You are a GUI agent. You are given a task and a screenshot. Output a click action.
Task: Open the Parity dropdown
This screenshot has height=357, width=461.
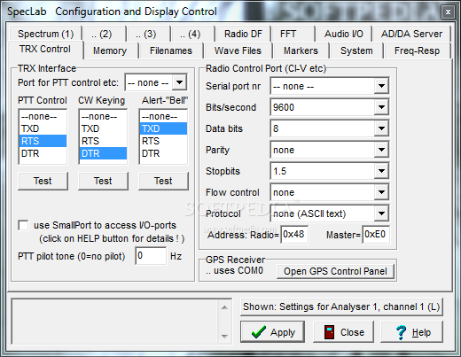pos(381,150)
